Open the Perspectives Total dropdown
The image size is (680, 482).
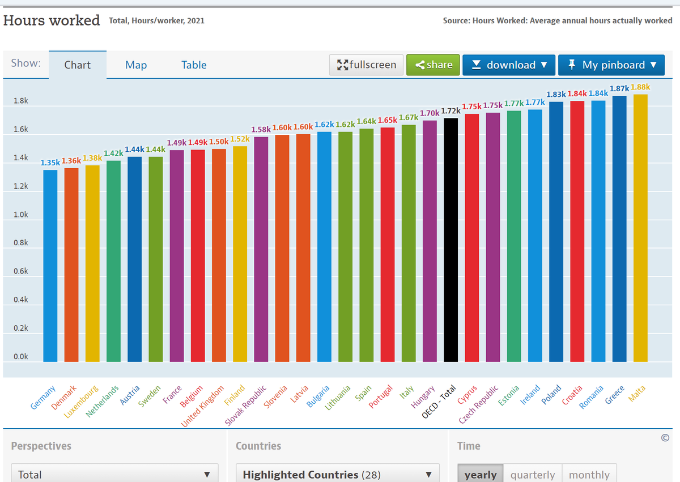pos(114,474)
